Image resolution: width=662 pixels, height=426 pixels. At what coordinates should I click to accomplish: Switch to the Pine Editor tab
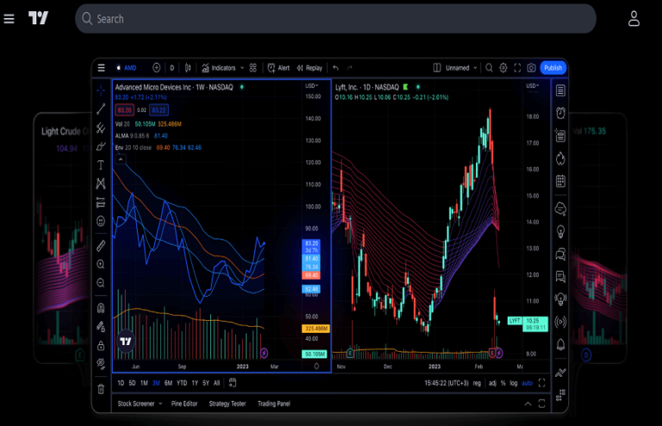point(185,404)
